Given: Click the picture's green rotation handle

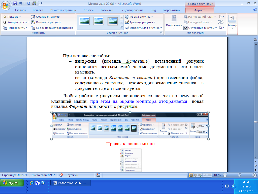Looking at the screenshot, I should pos(130,106).
